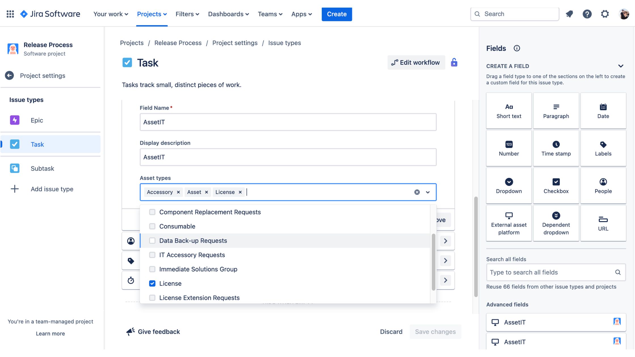Open the Asset types dropdown chevron
The image size is (635, 357).
(x=427, y=192)
